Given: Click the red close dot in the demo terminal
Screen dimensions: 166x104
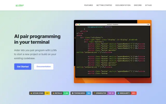Looking at the screenshot, I should [x=76, y=24].
